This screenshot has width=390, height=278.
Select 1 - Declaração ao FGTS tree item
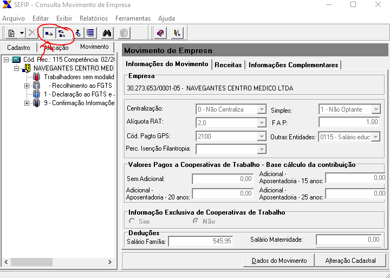[79, 94]
